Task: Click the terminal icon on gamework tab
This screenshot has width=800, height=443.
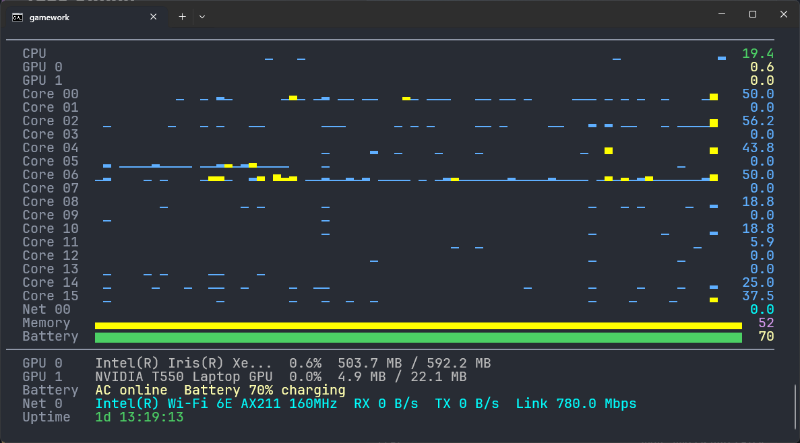Action: pyautogui.click(x=18, y=18)
